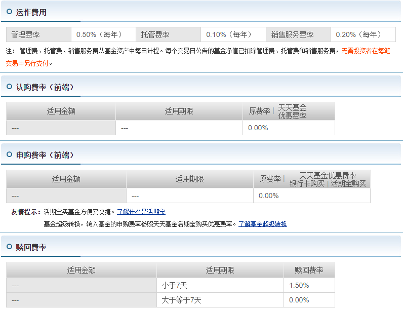The height and width of the screenshot is (309, 403).
Task: Click 天天基金 优惠费率 header in 认购 table
Action: pyautogui.click(x=292, y=111)
